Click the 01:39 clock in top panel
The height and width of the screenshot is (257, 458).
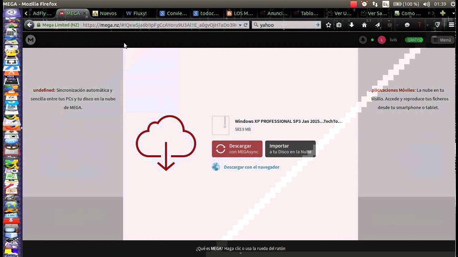tap(440, 4)
